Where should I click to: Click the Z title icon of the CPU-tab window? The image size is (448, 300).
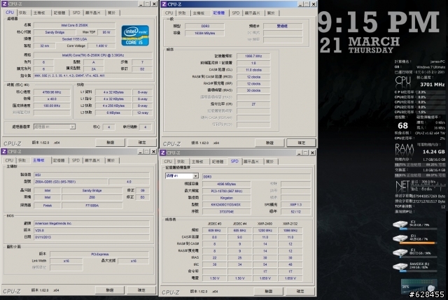pyautogui.click(x=4, y=4)
